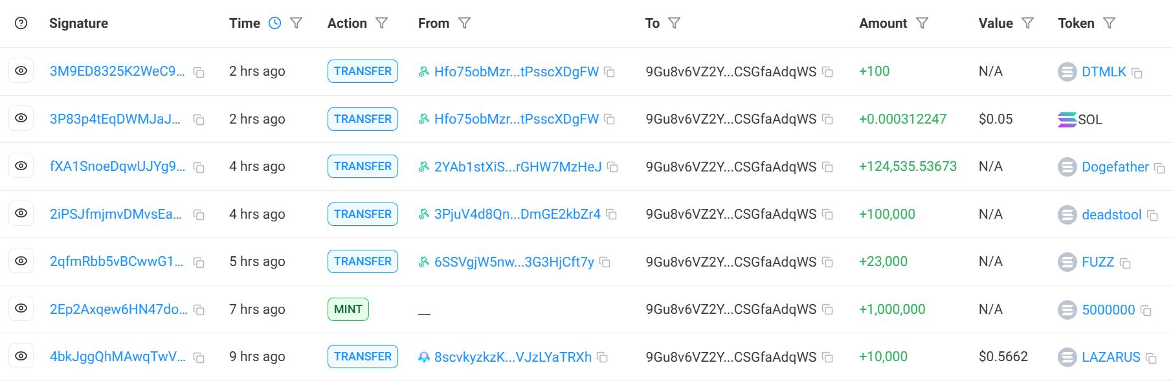Open the From column filter
Screen dimensions: 1173x385
[464, 23]
